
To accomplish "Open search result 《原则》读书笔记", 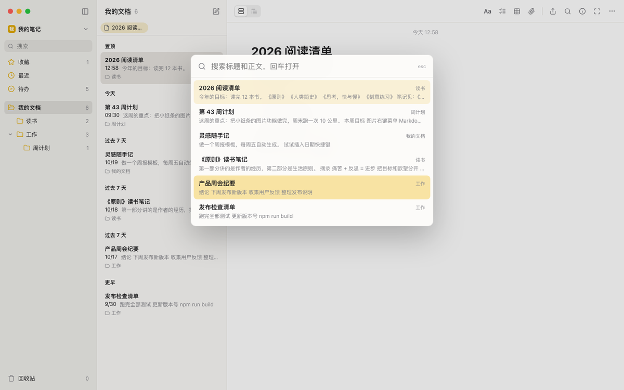I will 312,164.
